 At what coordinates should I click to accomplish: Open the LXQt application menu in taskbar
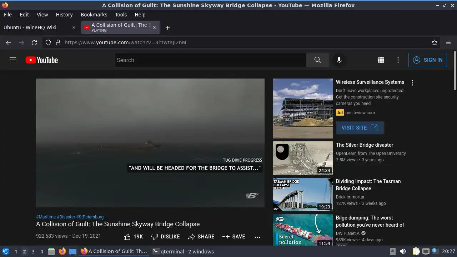(6, 251)
